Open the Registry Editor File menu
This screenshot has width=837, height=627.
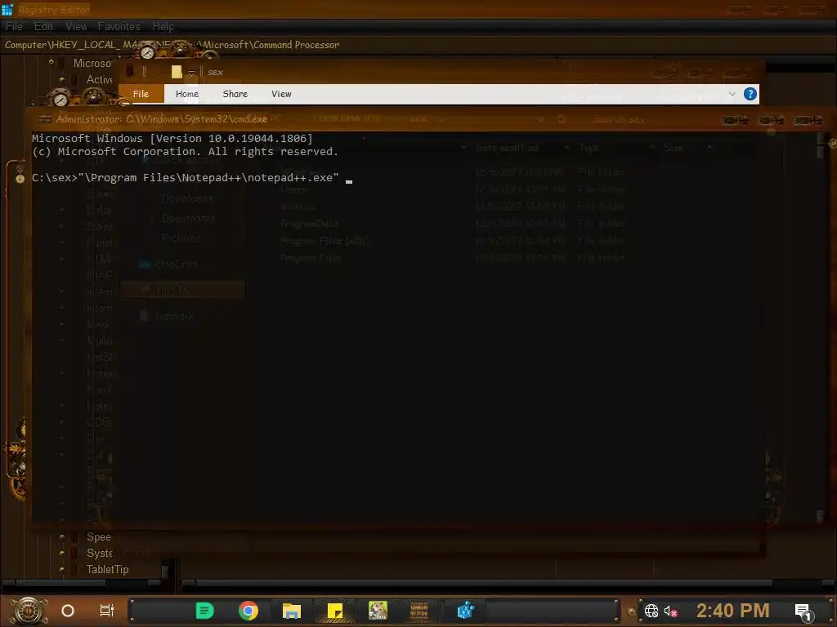pyautogui.click(x=14, y=26)
